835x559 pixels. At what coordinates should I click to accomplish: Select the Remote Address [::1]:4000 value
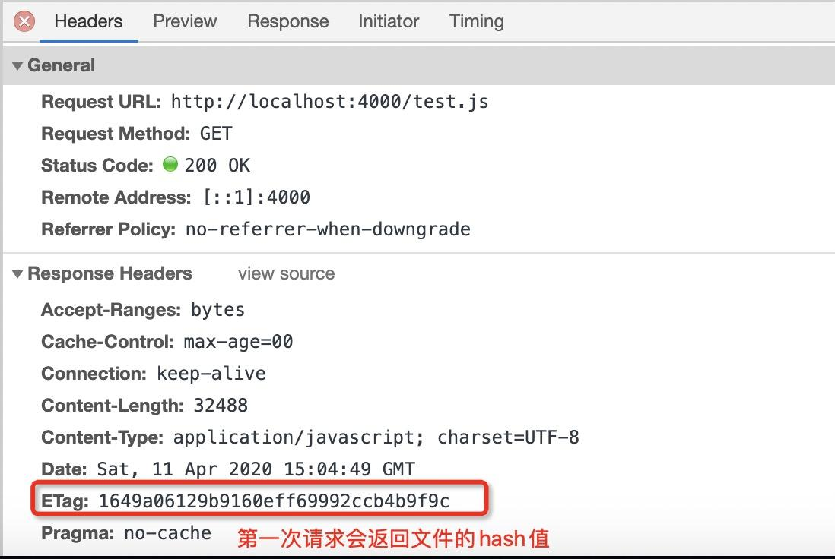[256, 197]
